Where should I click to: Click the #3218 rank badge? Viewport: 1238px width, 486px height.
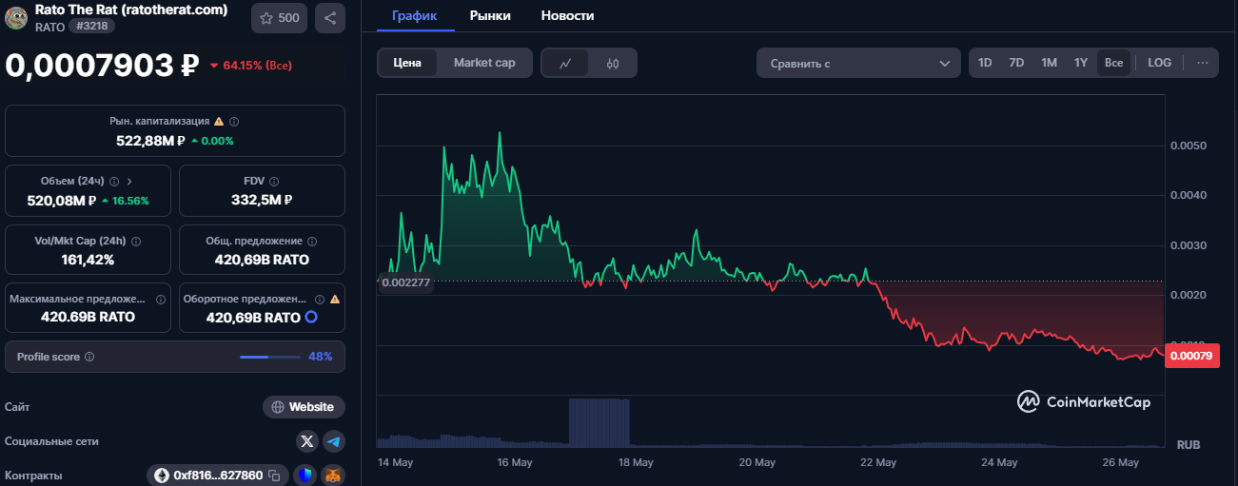click(x=92, y=26)
